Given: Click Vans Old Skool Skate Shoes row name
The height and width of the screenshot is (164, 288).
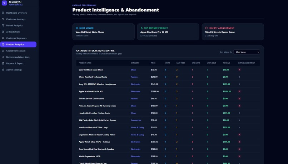Looking at the screenshot, I should click(x=91, y=70).
